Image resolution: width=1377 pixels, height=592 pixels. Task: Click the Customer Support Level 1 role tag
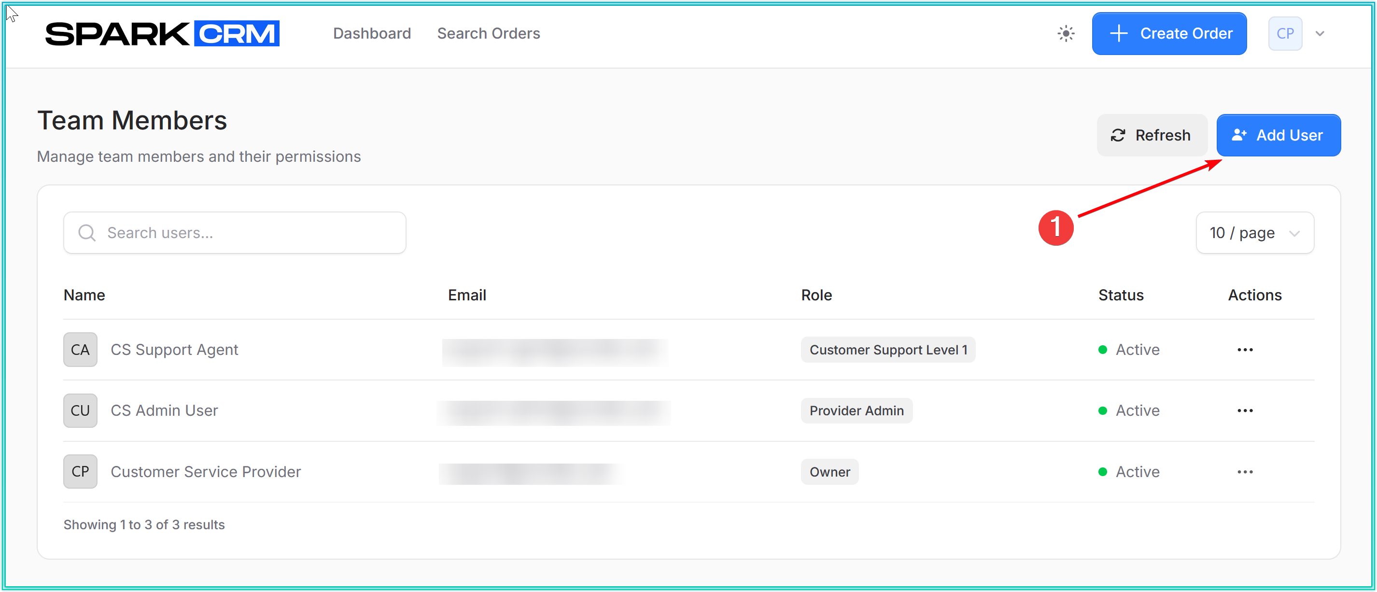tap(888, 350)
